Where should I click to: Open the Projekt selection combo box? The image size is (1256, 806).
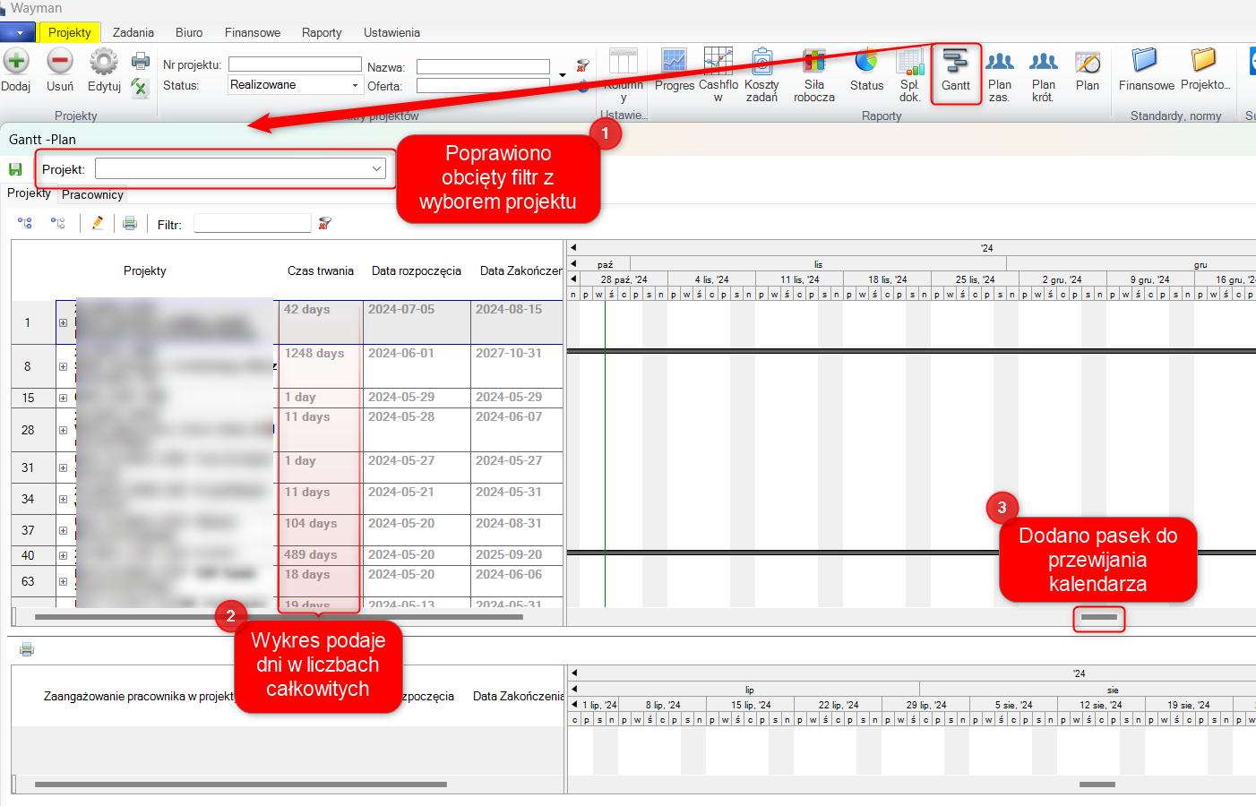241,168
